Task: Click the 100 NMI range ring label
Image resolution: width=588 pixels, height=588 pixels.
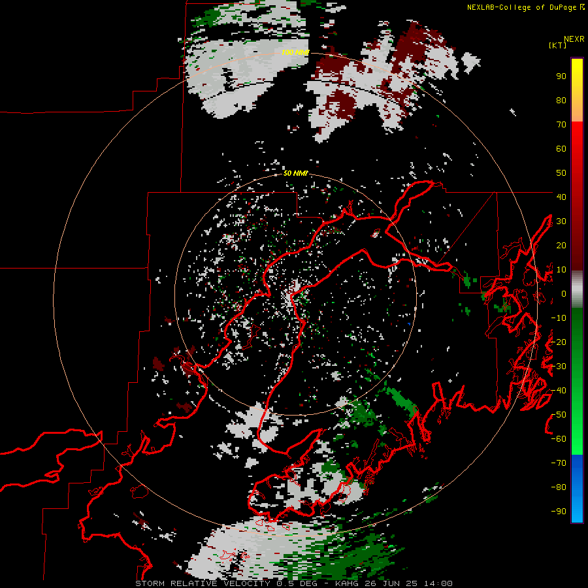Action: pyautogui.click(x=295, y=52)
